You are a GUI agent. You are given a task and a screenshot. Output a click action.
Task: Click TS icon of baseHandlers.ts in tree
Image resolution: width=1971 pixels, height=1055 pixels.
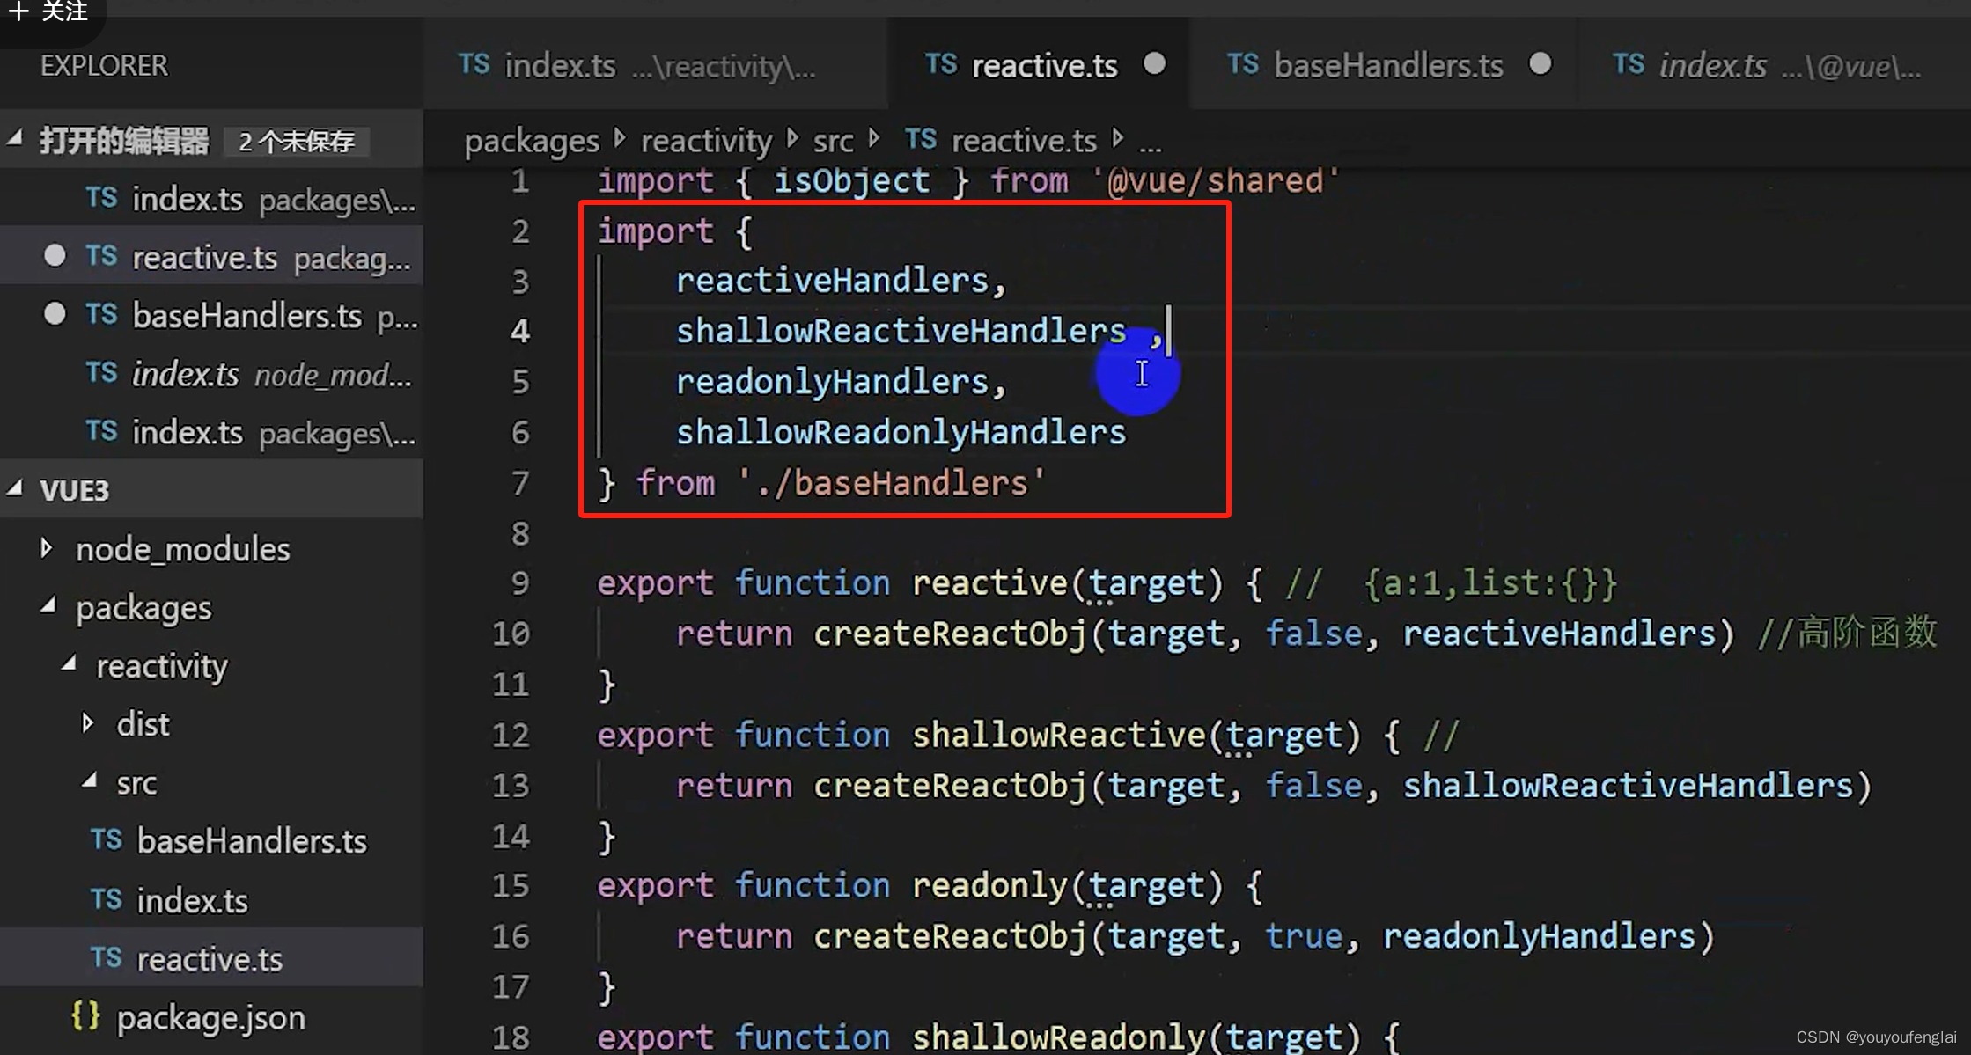pyautogui.click(x=107, y=840)
